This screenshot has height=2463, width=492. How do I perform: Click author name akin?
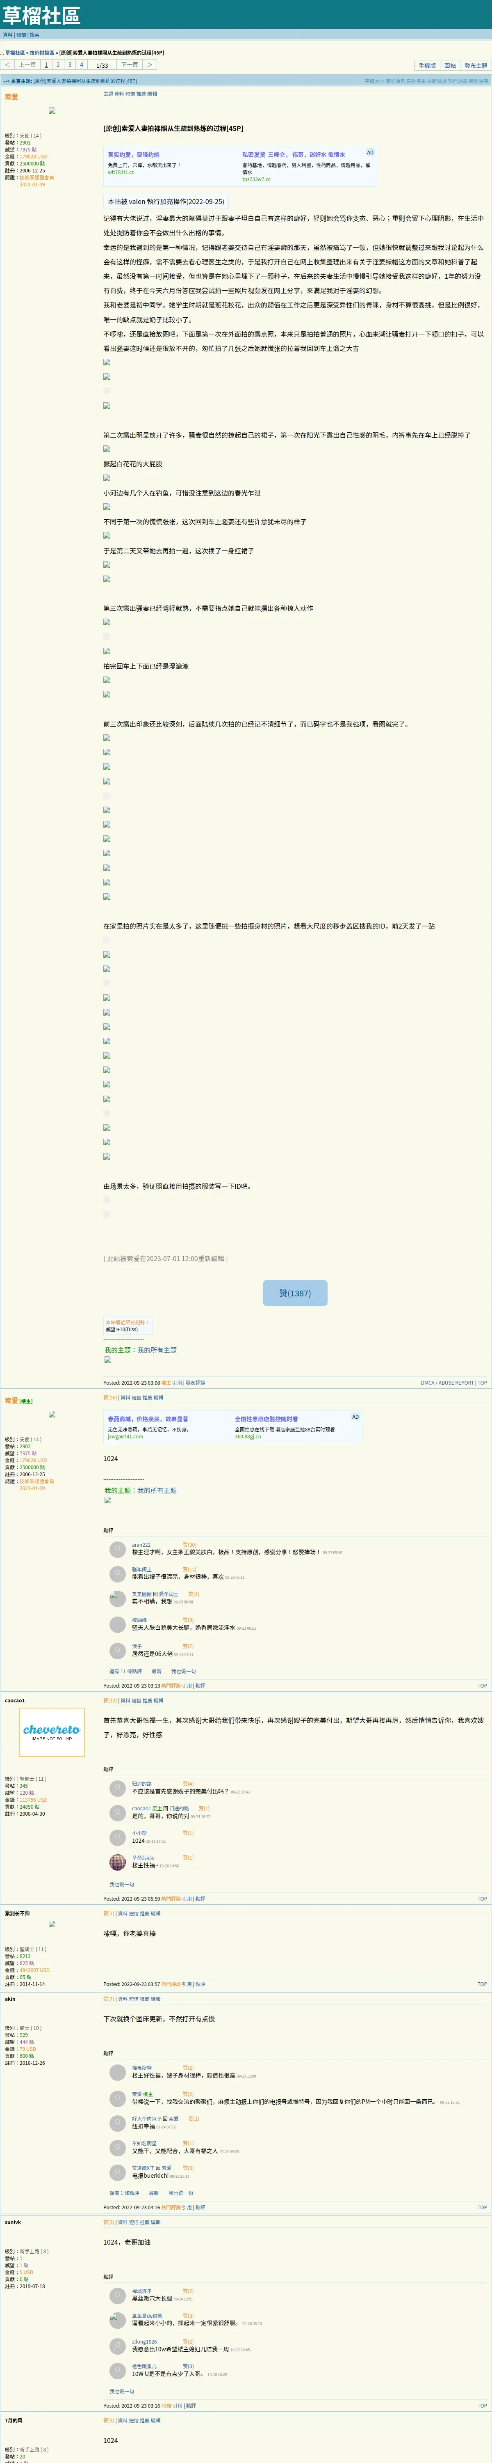[9, 1999]
